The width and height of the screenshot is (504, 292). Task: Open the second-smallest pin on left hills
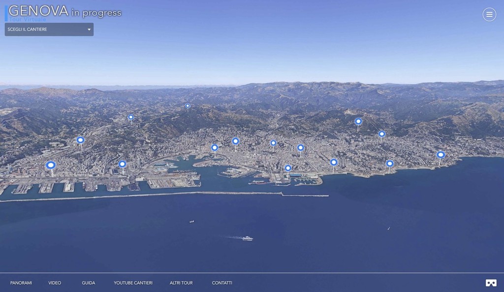130,117
